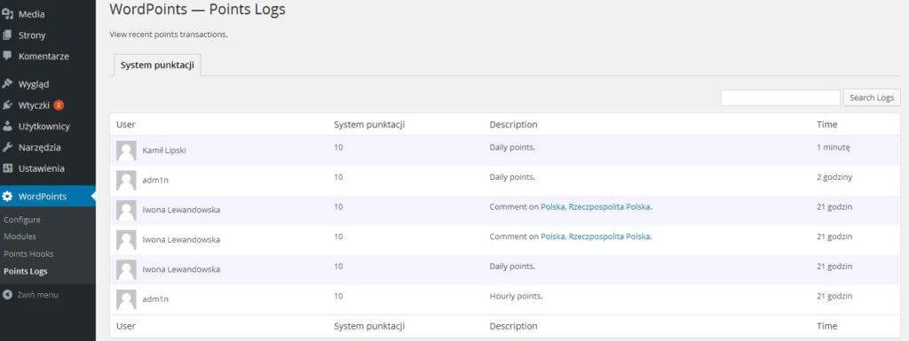Click the User column header at top
This screenshot has height=341, width=909.
tap(126, 124)
